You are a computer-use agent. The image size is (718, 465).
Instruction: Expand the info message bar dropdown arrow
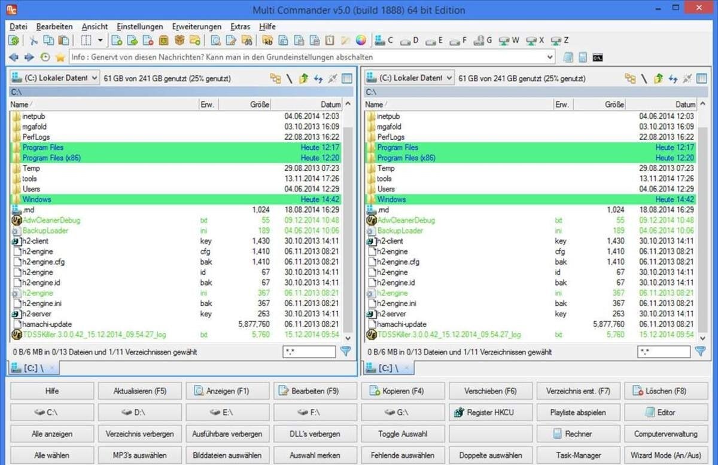coord(550,57)
